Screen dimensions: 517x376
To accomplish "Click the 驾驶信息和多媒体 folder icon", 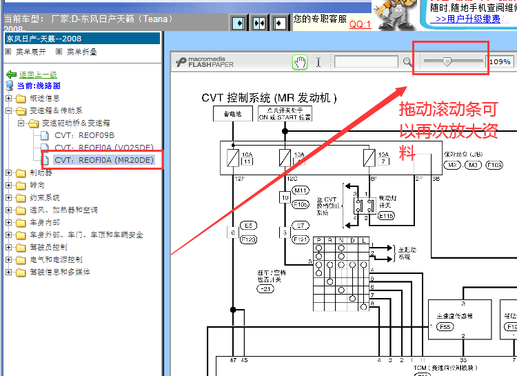I will coord(21,273).
